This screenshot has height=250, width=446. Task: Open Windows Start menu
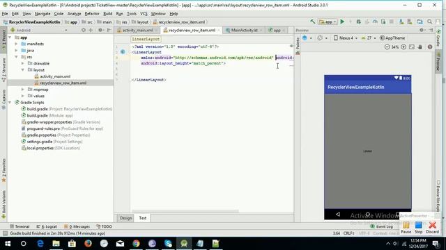pyautogui.click(x=8, y=244)
